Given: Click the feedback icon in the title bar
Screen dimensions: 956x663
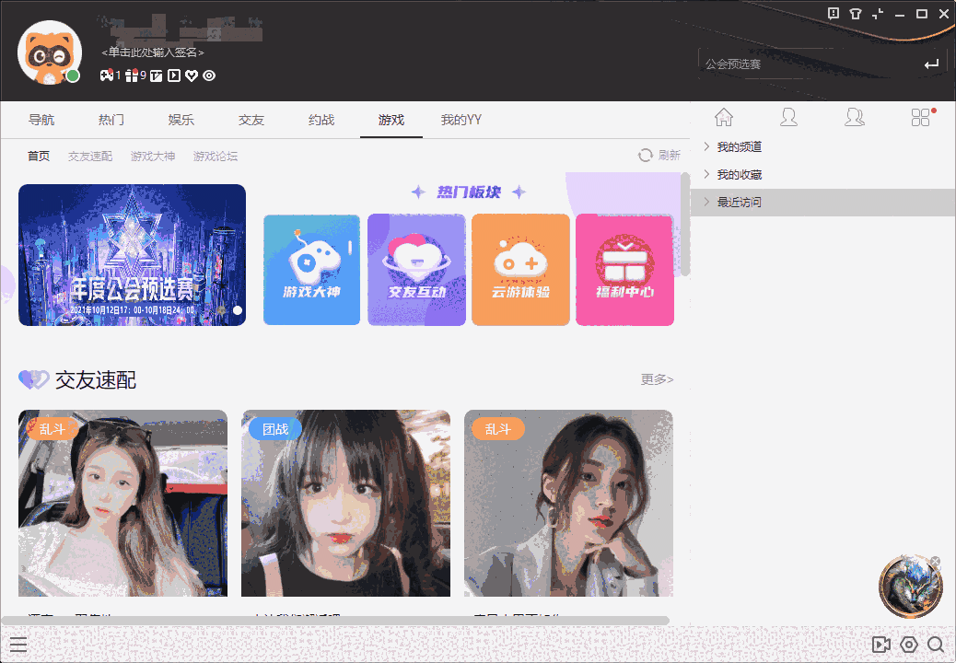Looking at the screenshot, I should 834,14.
